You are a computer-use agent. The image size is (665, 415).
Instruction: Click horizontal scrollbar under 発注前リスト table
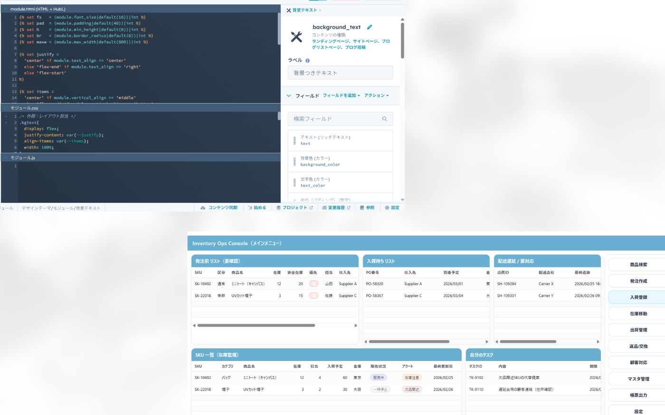click(256, 325)
